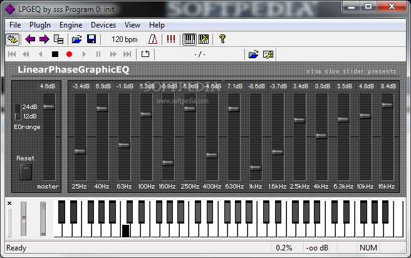Go to next program with right purple arrow
411x258 pixels.
click(44, 39)
